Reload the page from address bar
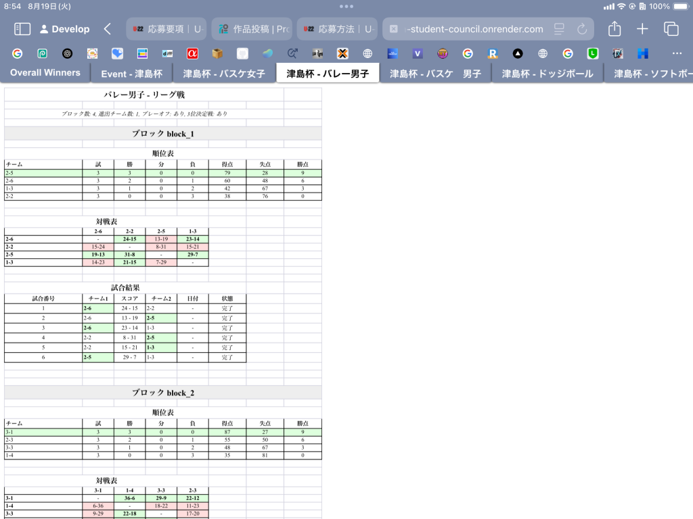 581,29
